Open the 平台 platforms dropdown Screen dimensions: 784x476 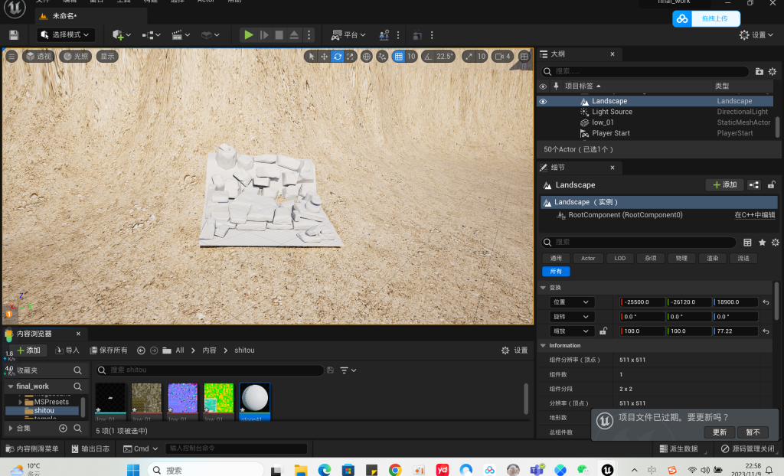(x=348, y=35)
